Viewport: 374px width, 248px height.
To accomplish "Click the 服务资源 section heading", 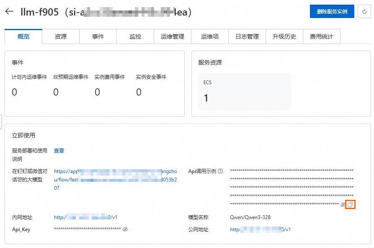I will click(x=210, y=62).
